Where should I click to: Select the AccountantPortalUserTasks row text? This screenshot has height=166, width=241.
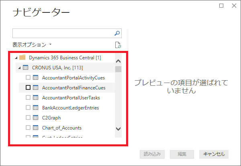click(x=71, y=98)
